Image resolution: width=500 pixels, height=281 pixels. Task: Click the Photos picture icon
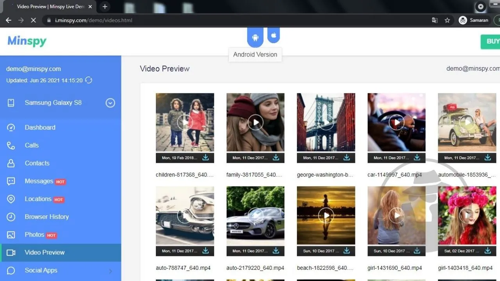[11, 235]
